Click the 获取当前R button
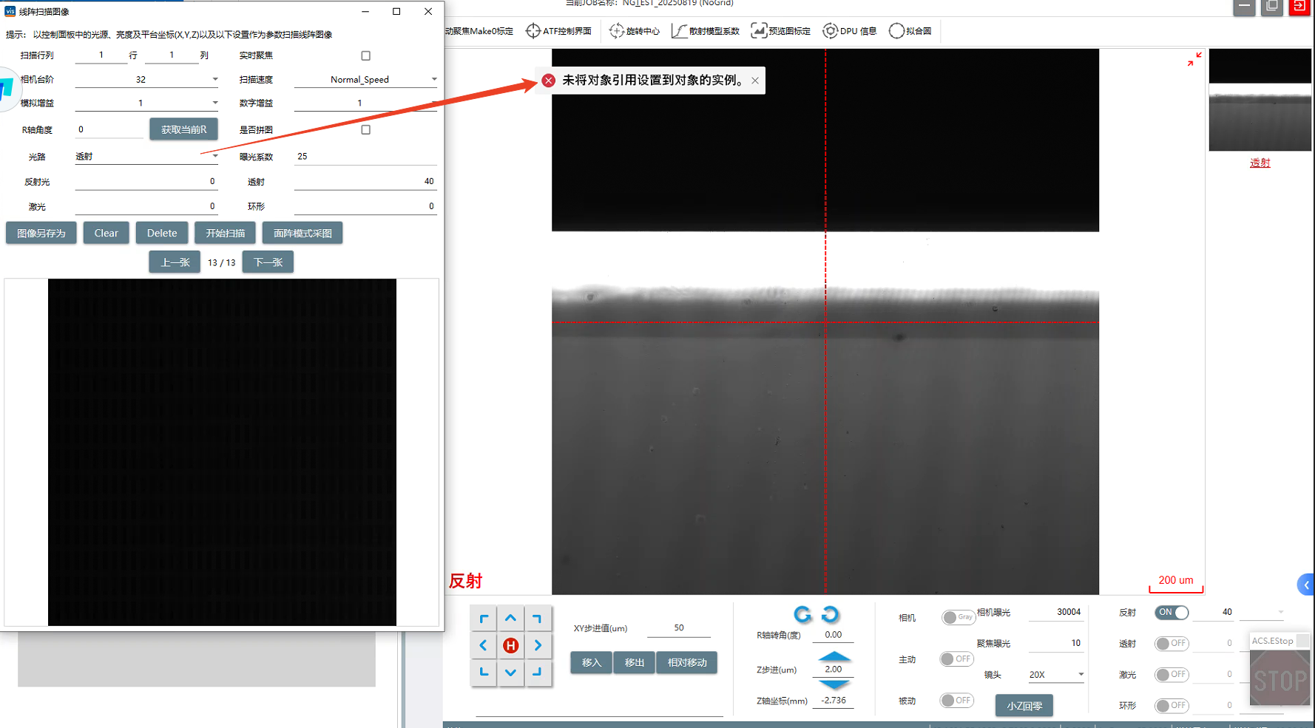The width and height of the screenshot is (1315, 728). pos(183,129)
